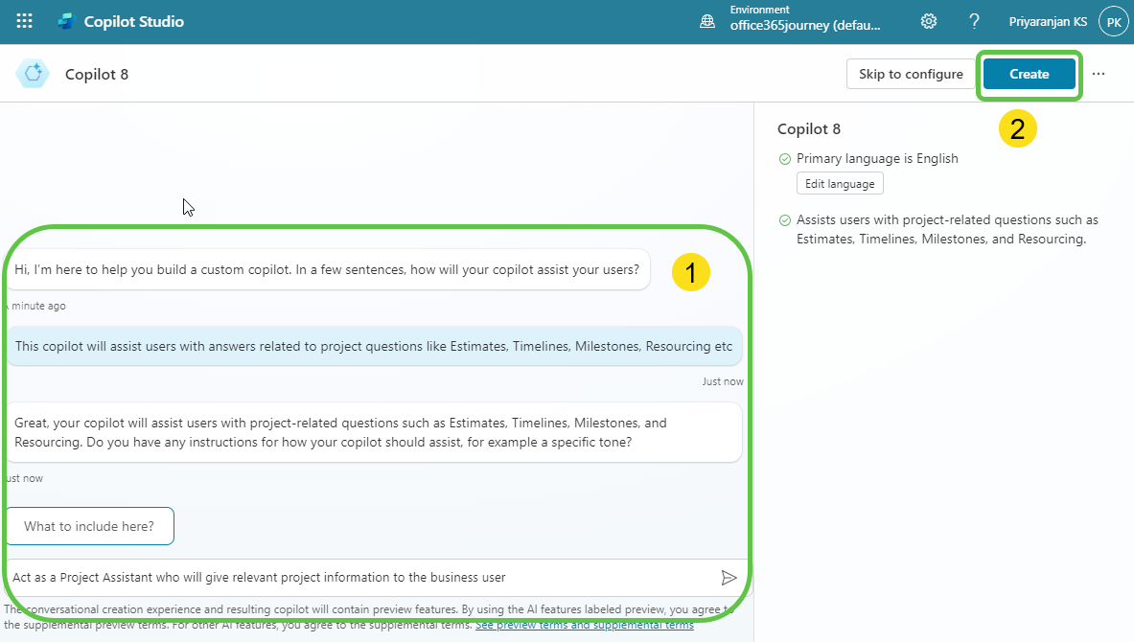Click the user message about project questions
Image resolution: width=1134 pixels, height=642 pixels.
[x=374, y=346]
